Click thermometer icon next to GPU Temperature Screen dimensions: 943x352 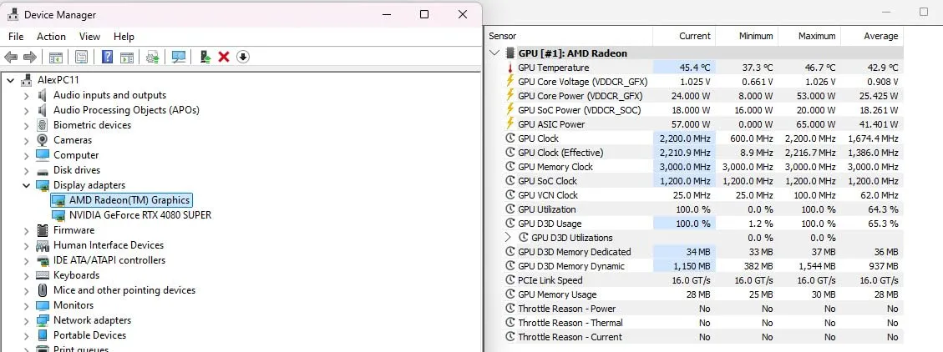point(510,68)
